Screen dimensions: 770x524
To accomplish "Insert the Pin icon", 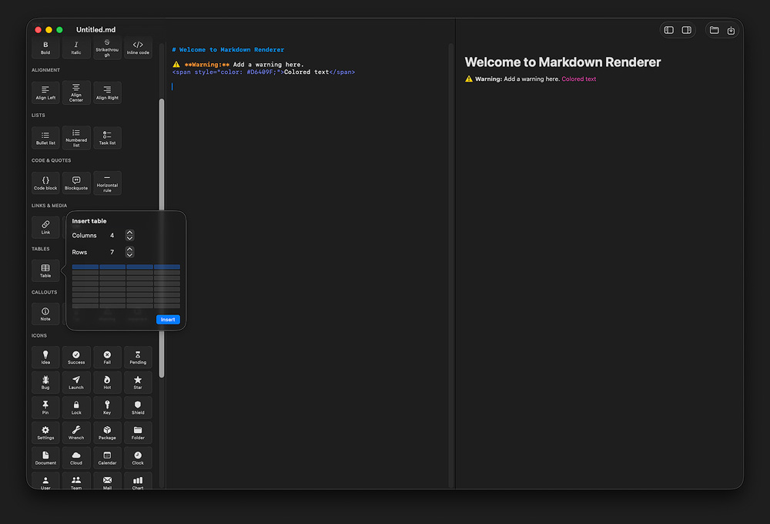I will tap(45, 408).
